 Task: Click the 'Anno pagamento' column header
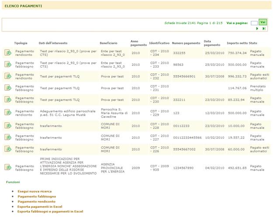[x=138, y=43]
